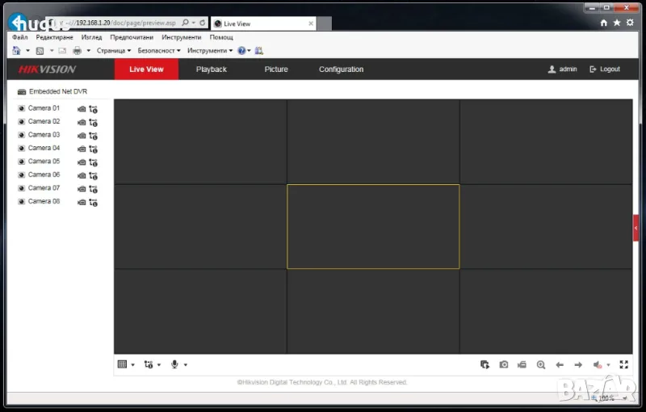Toggle live view for Camera 05
Image resolution: width=646 pixels, height=412 pixels.
pyautogui.click(x=22, y=162)
